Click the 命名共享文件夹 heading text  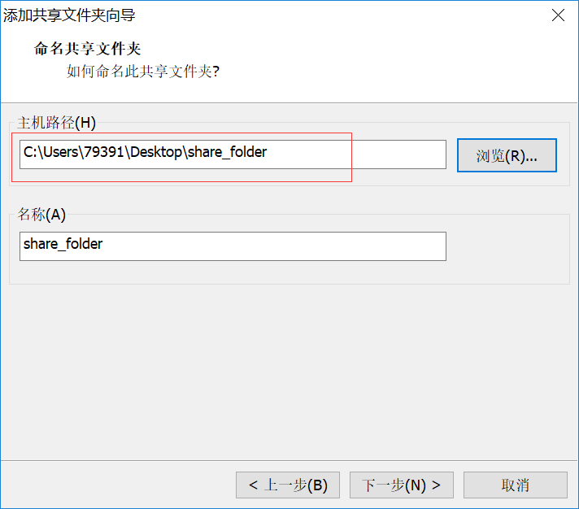click(x=88, y=49)
